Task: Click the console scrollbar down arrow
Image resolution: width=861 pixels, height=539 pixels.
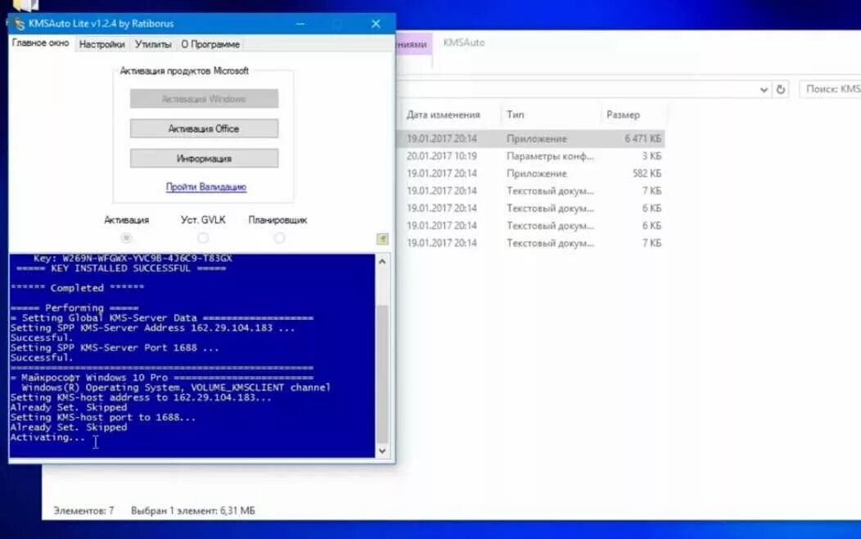Action: [382, 451]
